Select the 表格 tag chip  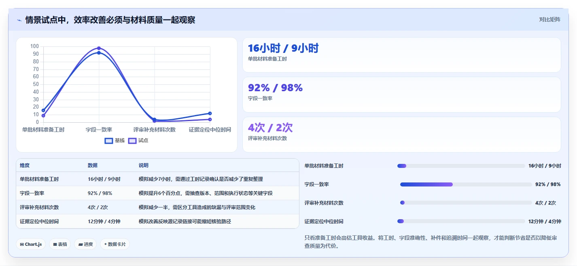tap(60, 244)
